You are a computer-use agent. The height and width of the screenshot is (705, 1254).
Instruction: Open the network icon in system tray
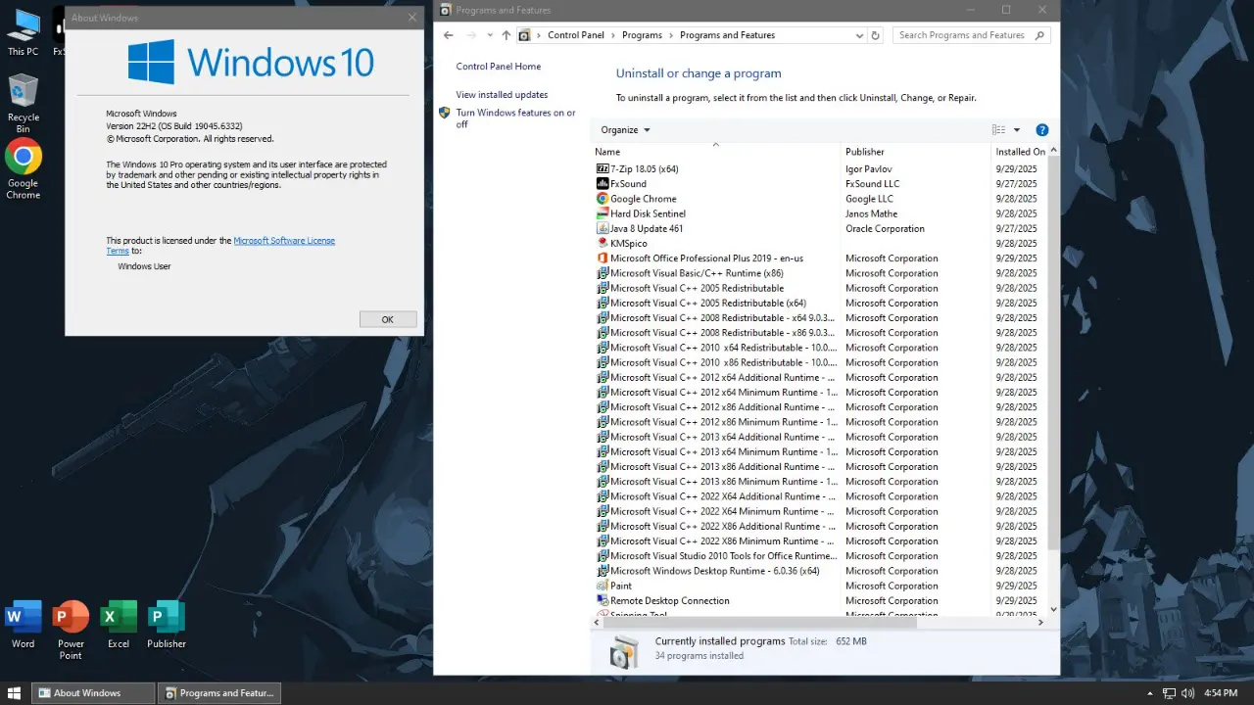click(1169, 693)
